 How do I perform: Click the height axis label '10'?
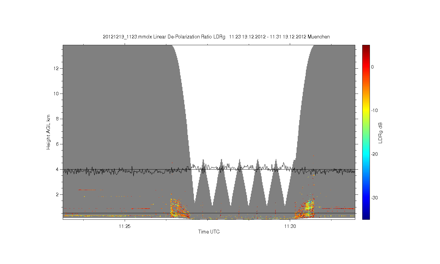coord(56,94)
